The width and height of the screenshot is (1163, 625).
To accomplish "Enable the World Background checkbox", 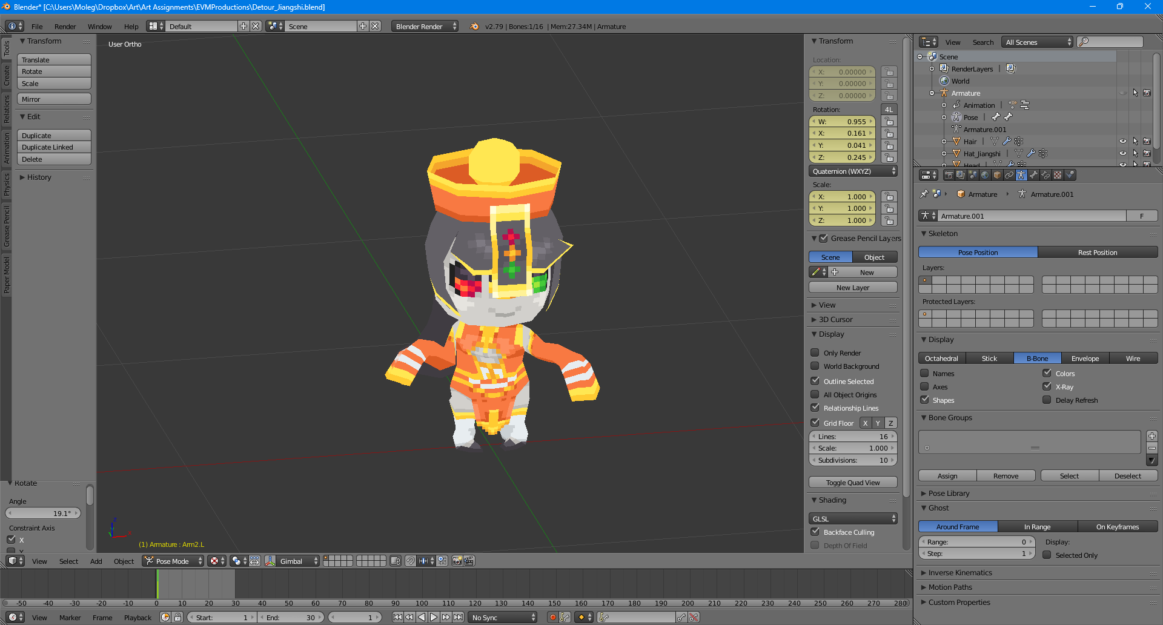I will (x=815, y=366).
